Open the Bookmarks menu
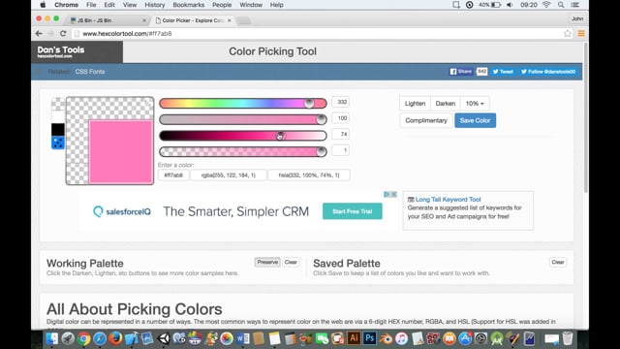 pos(188,5)
